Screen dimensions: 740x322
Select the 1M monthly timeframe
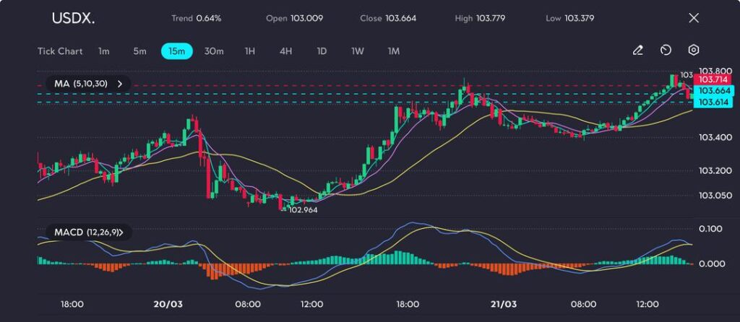click(x=394, y=51)
